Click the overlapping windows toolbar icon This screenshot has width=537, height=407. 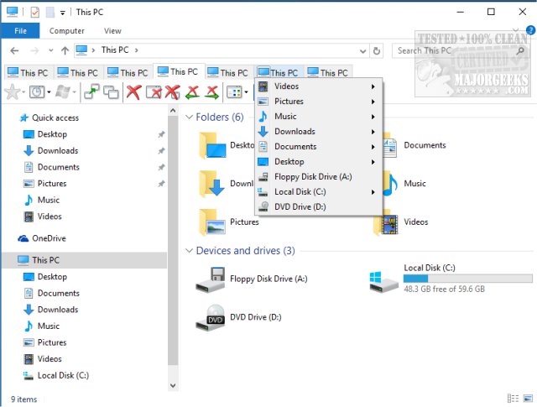(111, 92)
